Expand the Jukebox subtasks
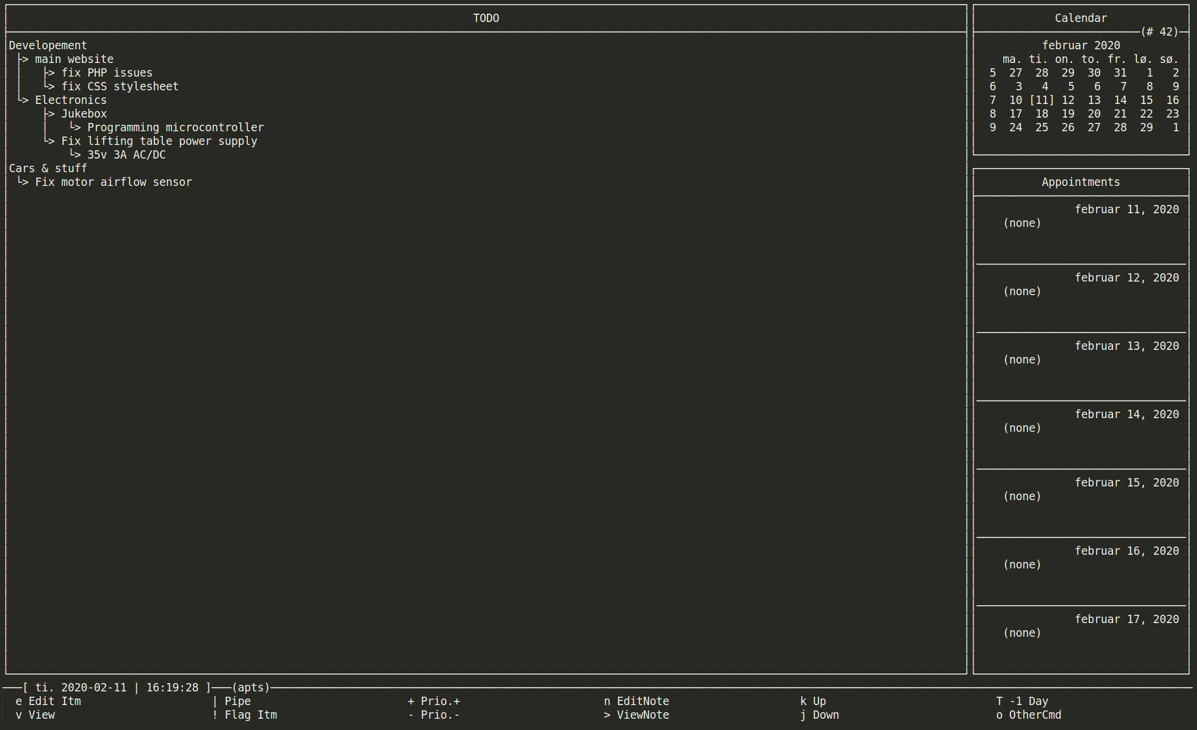 tap(84, 113)
